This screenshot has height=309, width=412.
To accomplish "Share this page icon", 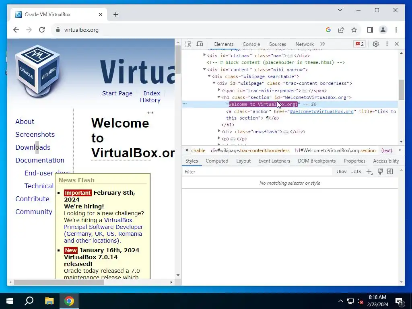I will 341,30.
